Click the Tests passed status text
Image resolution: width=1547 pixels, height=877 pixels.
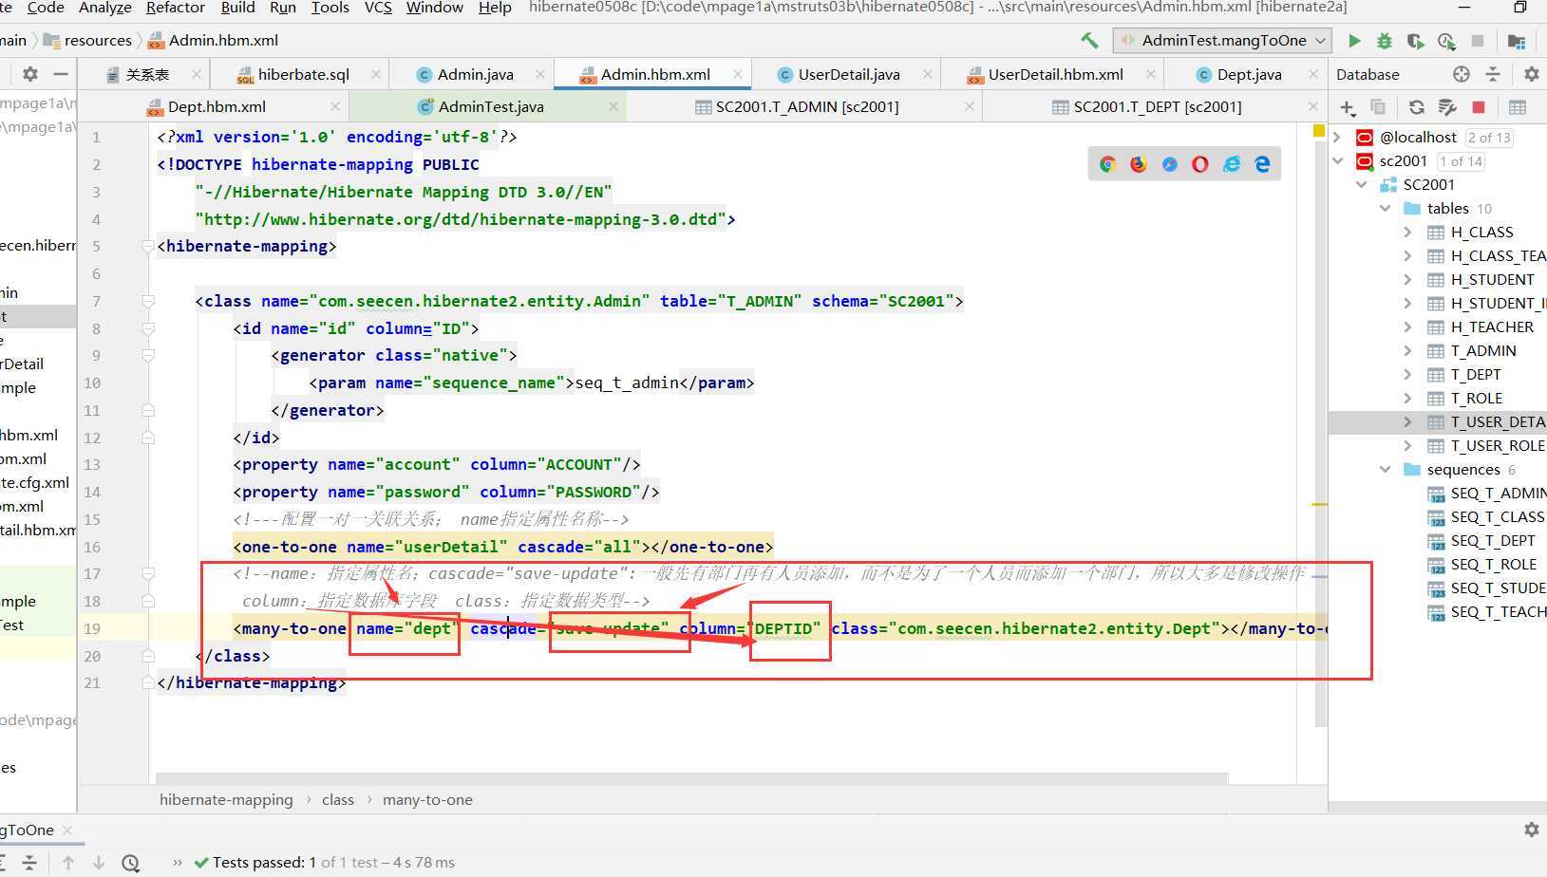coord(333,863)
